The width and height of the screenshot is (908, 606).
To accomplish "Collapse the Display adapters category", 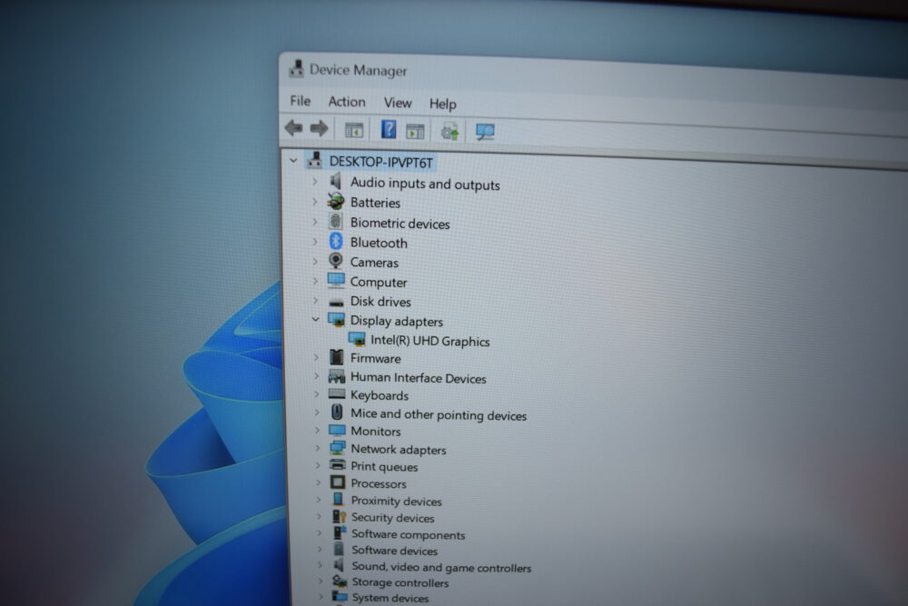I will pyautogui.click(x=316, y=319).
